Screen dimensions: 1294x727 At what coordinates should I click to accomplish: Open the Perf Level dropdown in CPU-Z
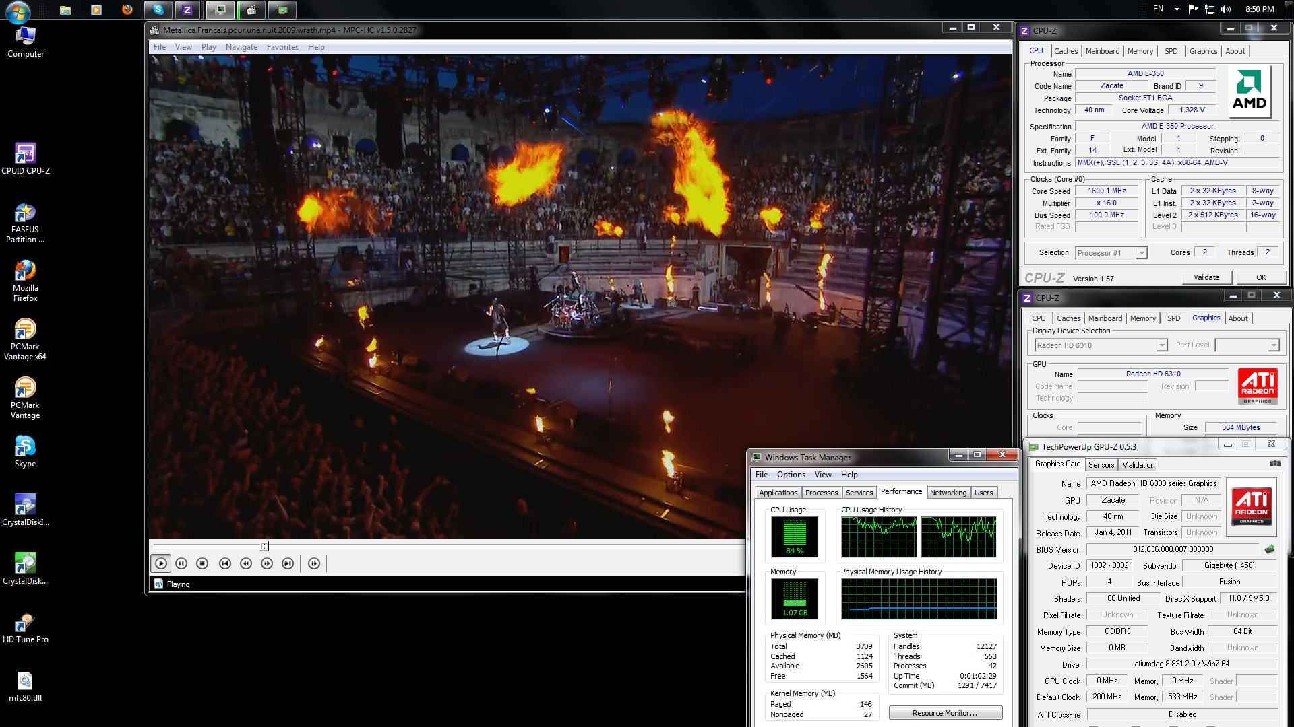pyautogui.click(x=1273, y=345)
